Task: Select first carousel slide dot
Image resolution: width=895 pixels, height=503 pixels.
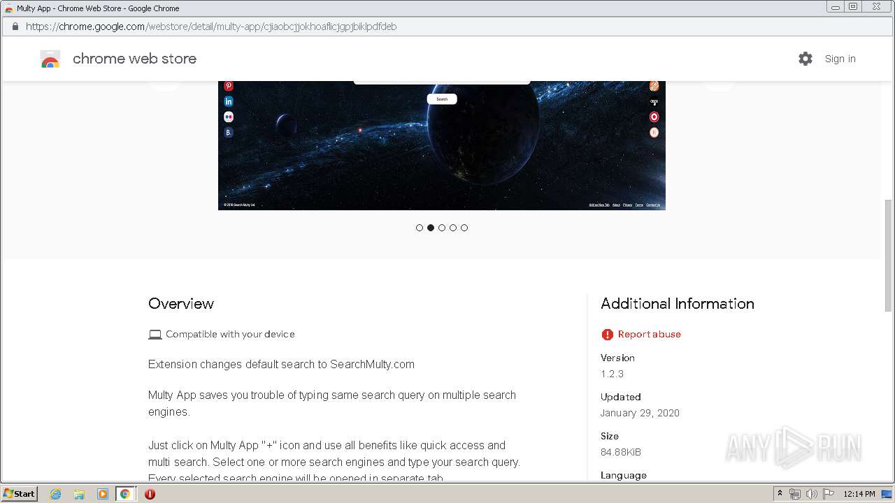Action: [x=420, y=228]
